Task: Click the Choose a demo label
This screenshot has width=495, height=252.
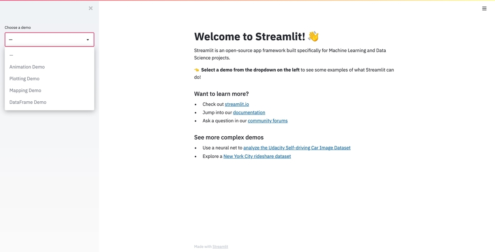Action: tap(18, 28)
